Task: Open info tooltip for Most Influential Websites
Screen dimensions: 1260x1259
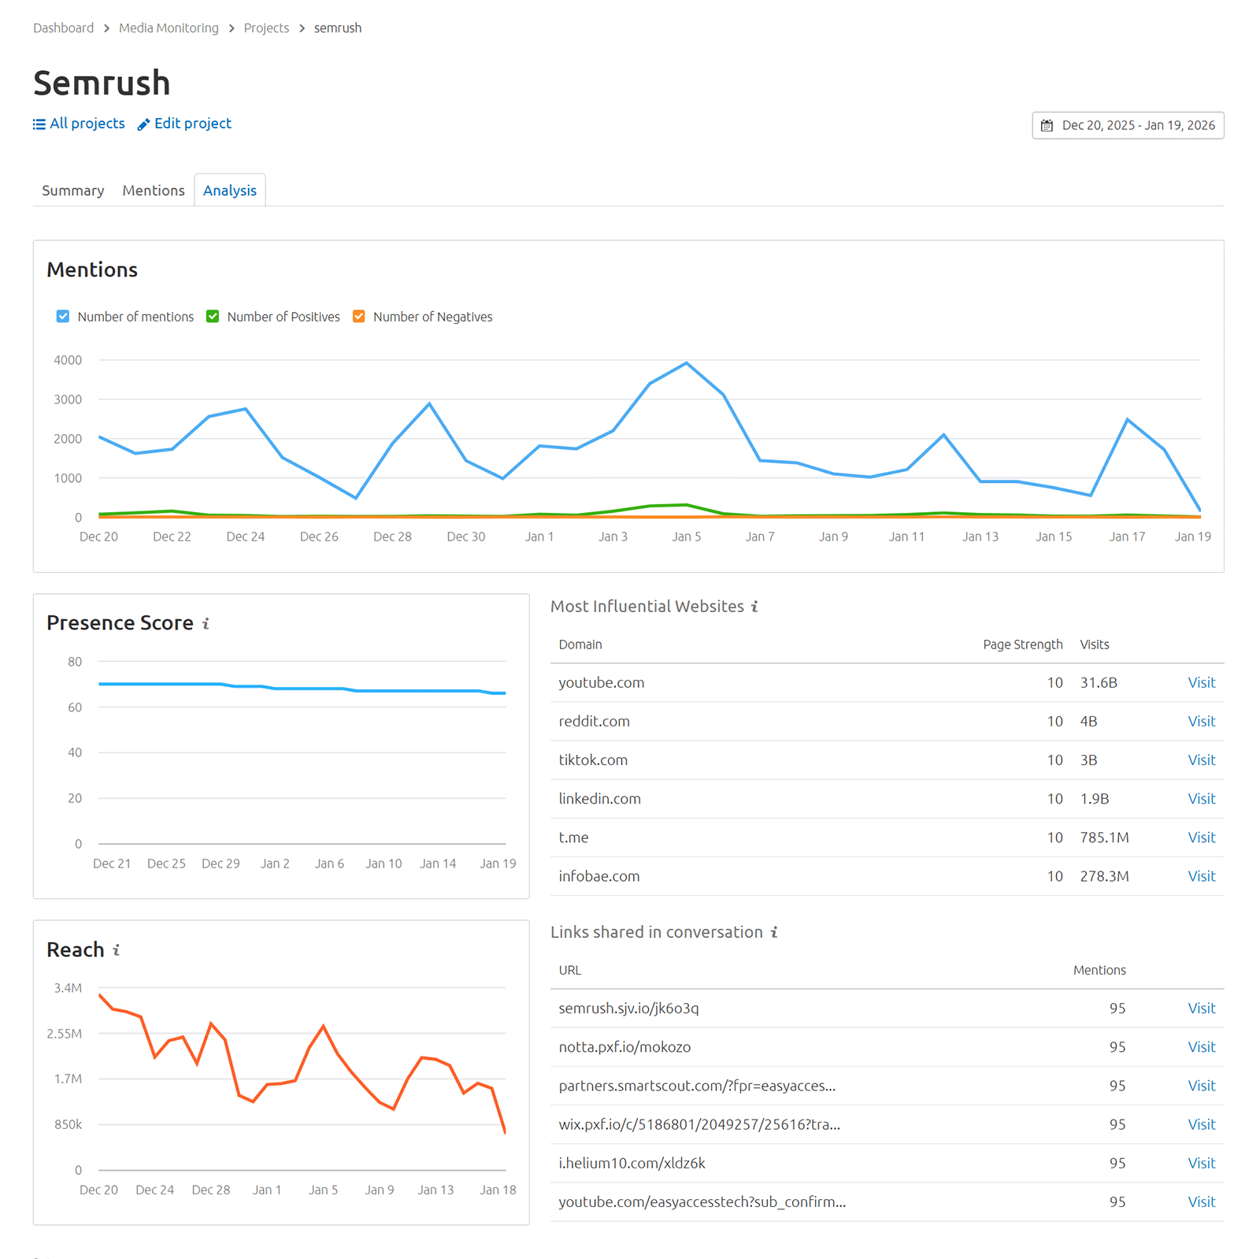Action: point(755,607)
